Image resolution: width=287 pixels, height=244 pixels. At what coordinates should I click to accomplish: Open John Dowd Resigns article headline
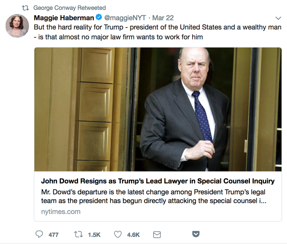click(158, 181)
